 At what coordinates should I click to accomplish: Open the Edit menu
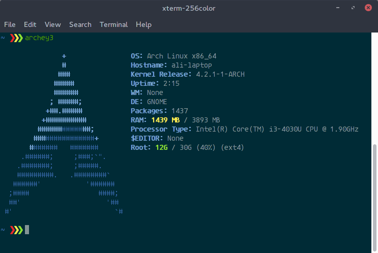click(x=30, y=24)
